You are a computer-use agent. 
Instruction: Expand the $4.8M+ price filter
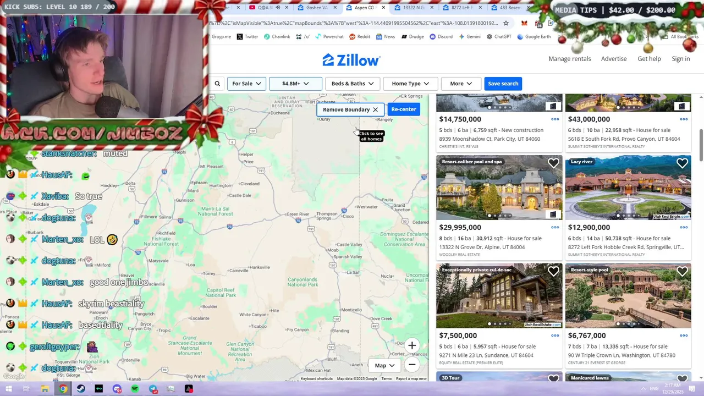point(295,84)
